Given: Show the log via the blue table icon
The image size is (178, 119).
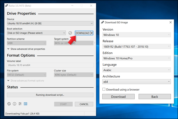Looking at the screenshot, I should coord(25,104).
